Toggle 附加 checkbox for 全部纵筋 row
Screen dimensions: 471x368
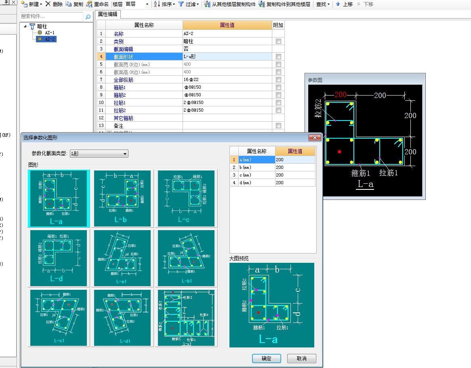click(x=278, y=79)
